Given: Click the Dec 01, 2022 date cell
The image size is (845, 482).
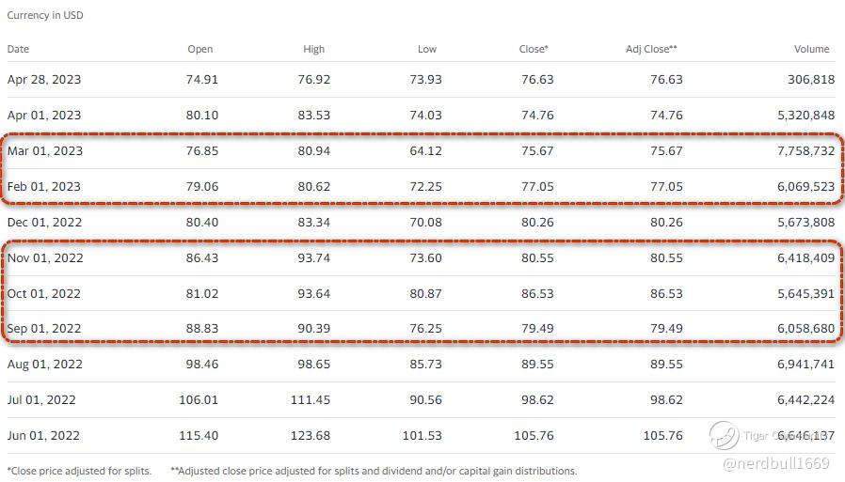Looking at the screenshot, I should pos(45,223).
